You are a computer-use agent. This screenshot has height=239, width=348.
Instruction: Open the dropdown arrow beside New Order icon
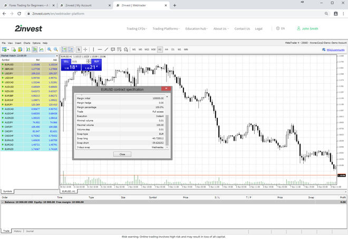[x=8, y=49]
